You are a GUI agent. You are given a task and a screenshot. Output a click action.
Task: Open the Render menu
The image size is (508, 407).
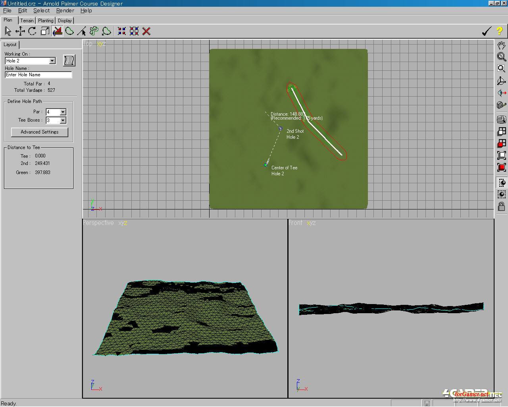65,11
